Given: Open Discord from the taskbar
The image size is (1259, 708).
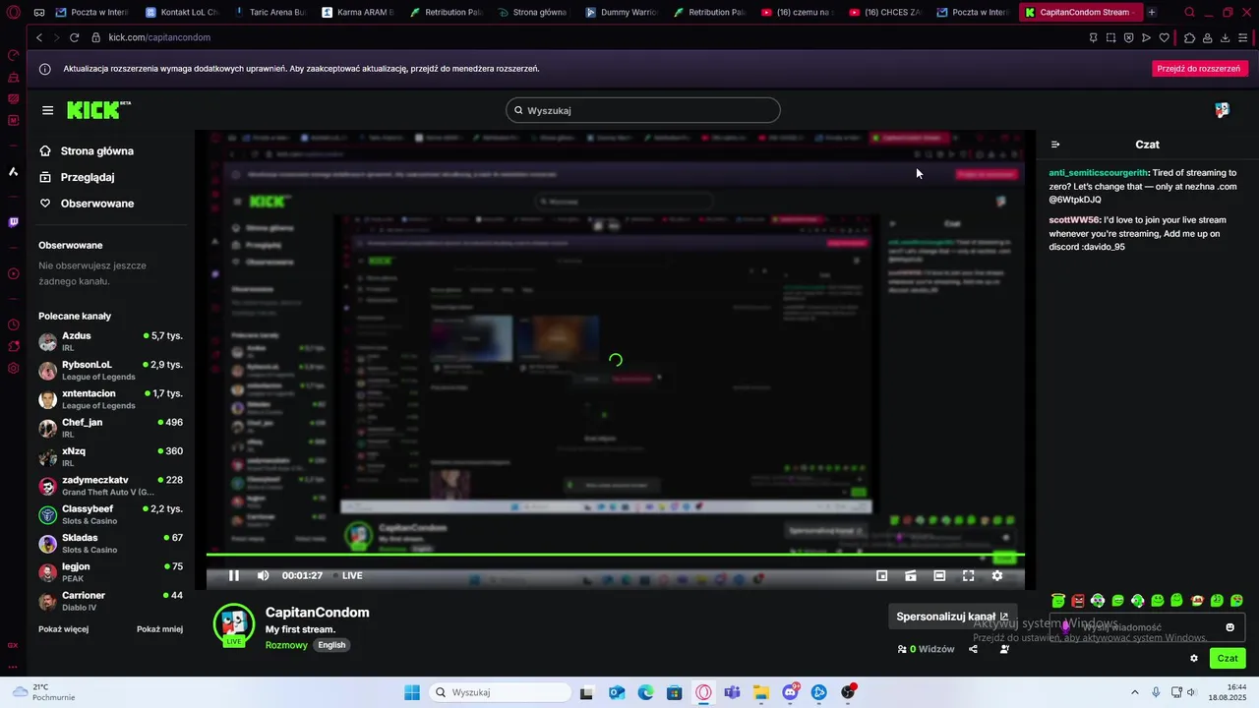Looking at the screenshot, I should [x=790, y=692].
